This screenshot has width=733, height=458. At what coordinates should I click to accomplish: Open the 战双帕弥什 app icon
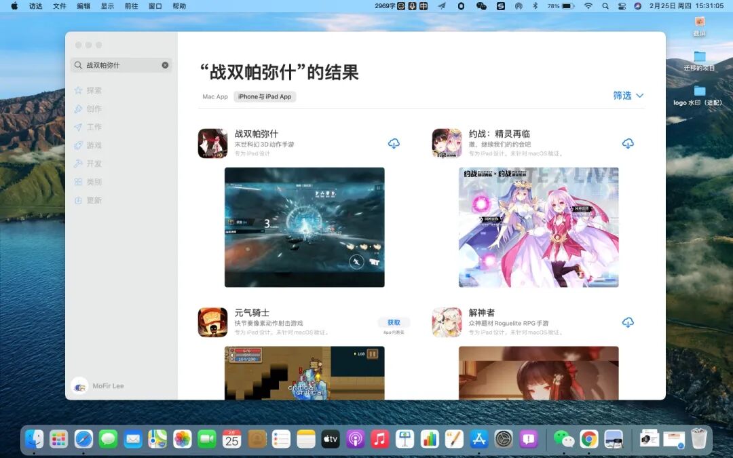(x=212, y=143)
